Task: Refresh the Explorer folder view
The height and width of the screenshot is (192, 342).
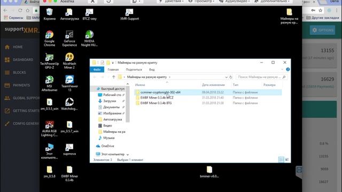Action: (x=231, y=77)
